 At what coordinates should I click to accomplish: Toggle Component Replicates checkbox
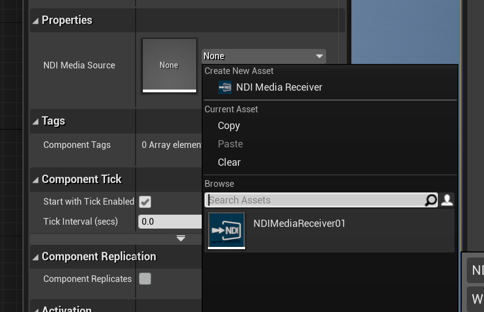click(145, 279)
